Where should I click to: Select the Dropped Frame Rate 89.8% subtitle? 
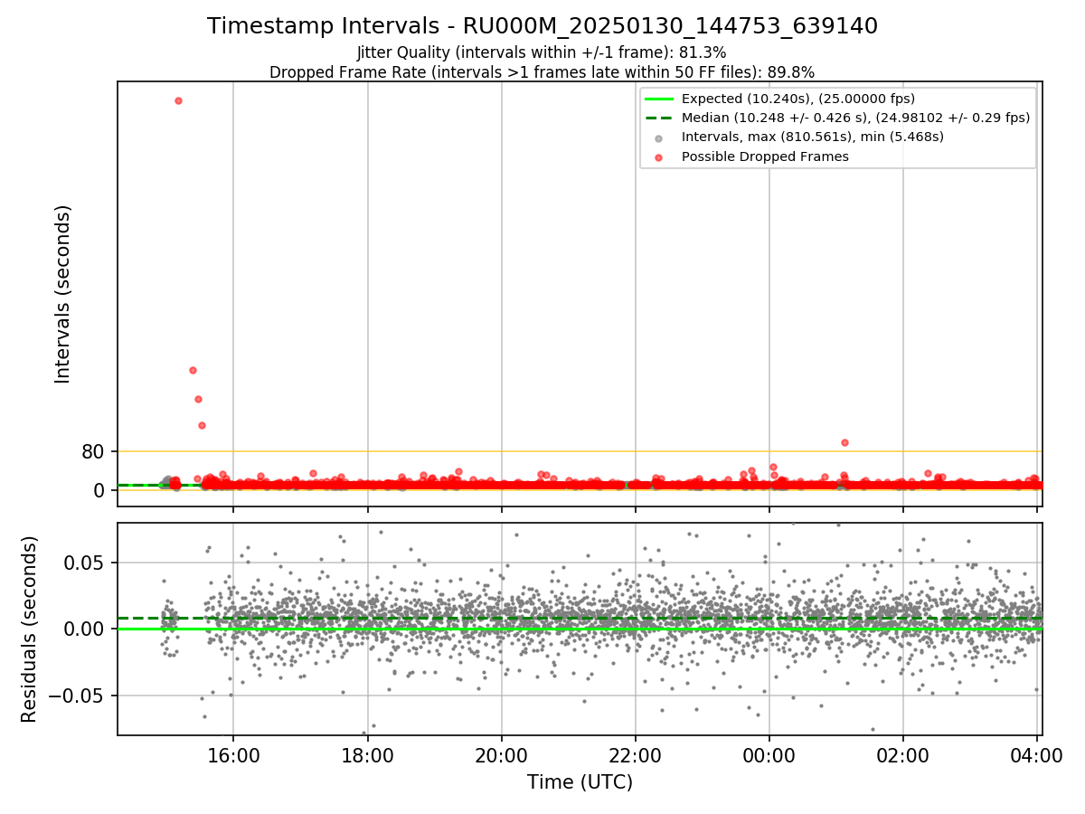click(x=542, y=72)
